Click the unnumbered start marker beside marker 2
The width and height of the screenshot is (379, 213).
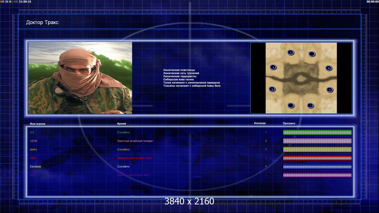[312, 54]
